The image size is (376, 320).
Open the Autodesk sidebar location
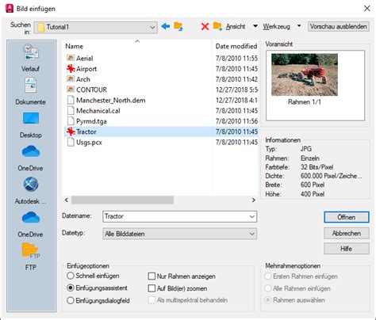pyautogui.click(x=31, y=191)
